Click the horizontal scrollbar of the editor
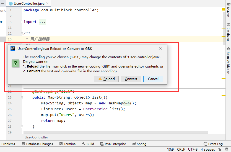231x152 pixels. [x=116, y=132]
